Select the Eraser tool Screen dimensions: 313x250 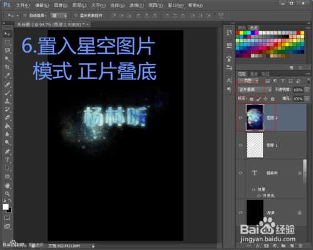pos(8,118)
